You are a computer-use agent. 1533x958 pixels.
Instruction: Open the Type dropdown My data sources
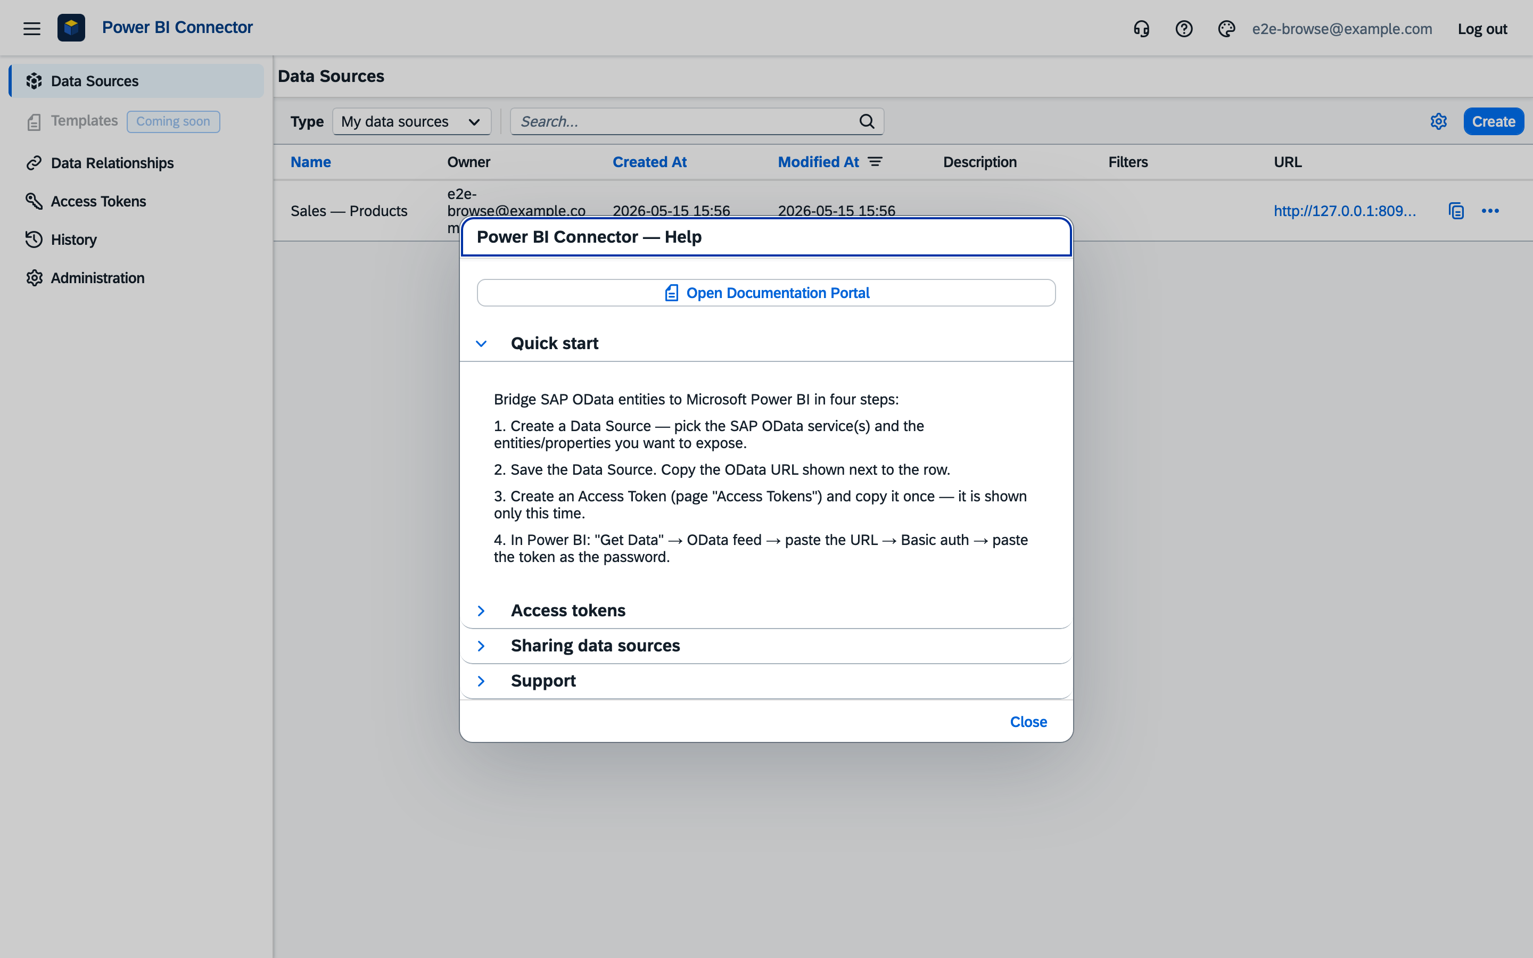coord(412,122)
